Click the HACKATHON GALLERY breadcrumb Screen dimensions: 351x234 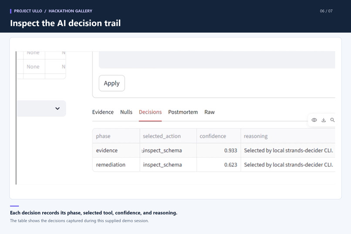(70, 11)
